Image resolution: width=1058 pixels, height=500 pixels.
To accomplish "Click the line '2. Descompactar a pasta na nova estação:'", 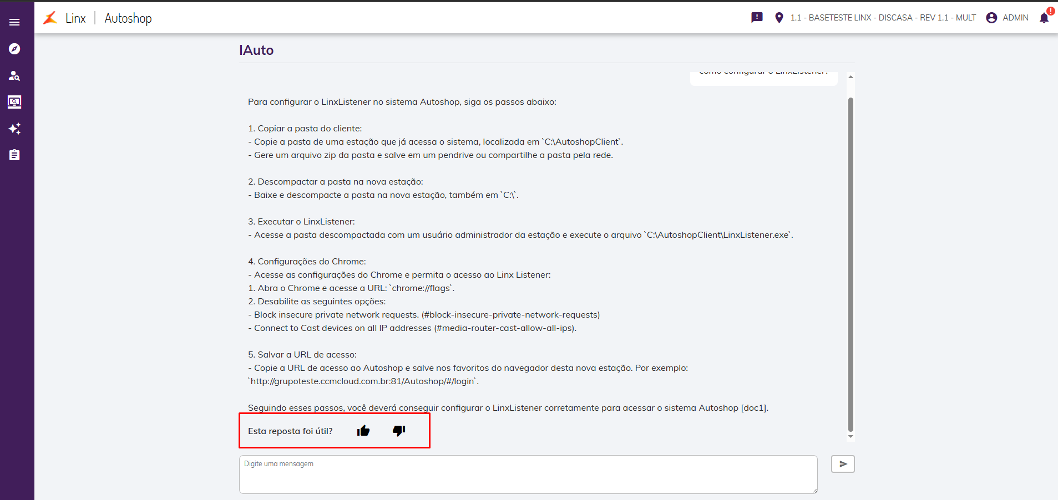I will (336, 182).
